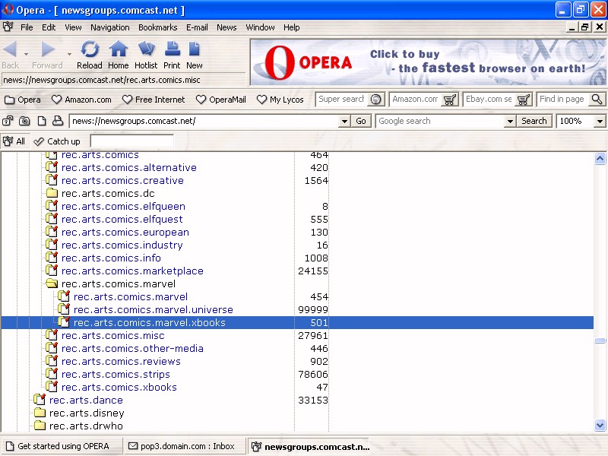This screenshot has height=456, width=608.
Task: Print the page with the Print icon
Action: coord(172,54)
